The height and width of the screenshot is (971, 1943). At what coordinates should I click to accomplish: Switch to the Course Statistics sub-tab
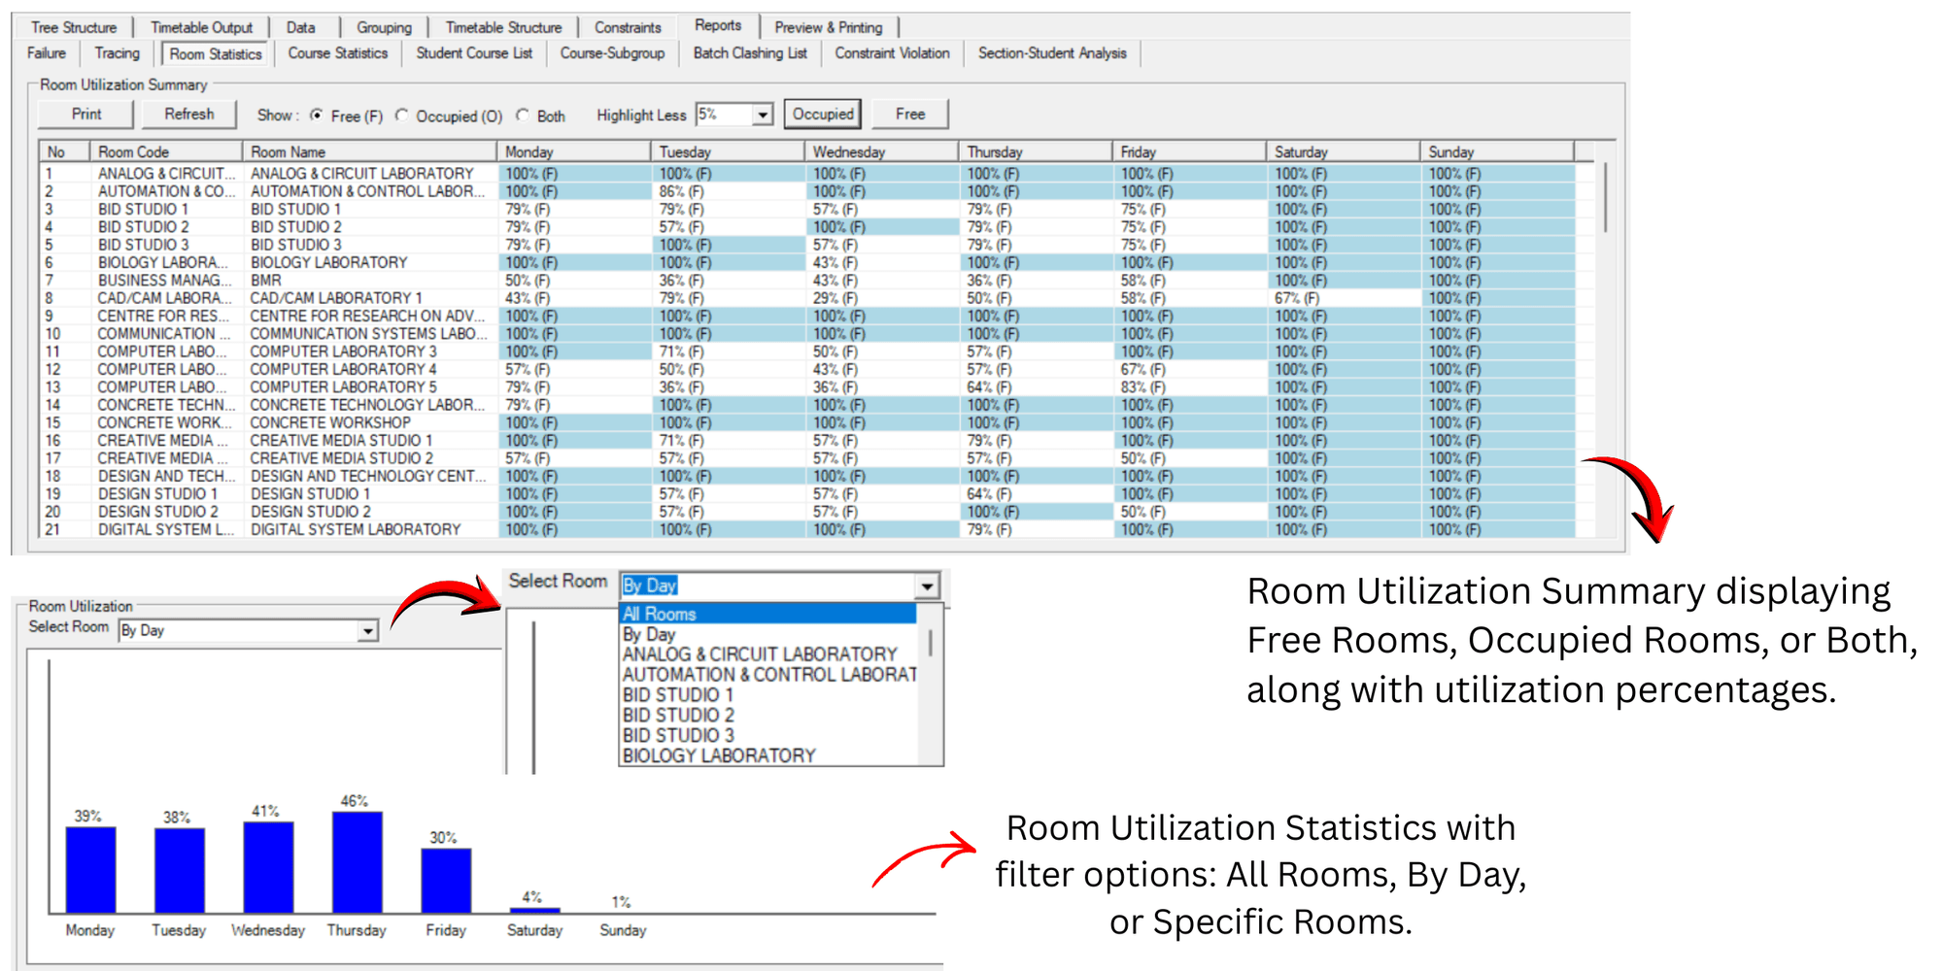point(337,53)
